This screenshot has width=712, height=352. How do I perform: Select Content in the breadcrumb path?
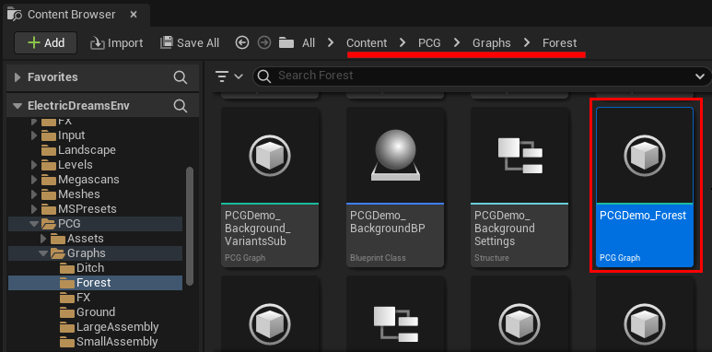(x=367, y=43)
